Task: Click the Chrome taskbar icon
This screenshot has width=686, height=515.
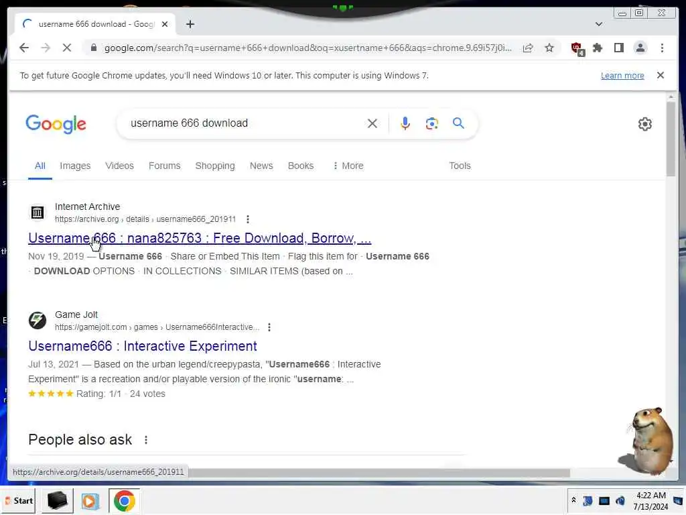Action: coord(124,500)
